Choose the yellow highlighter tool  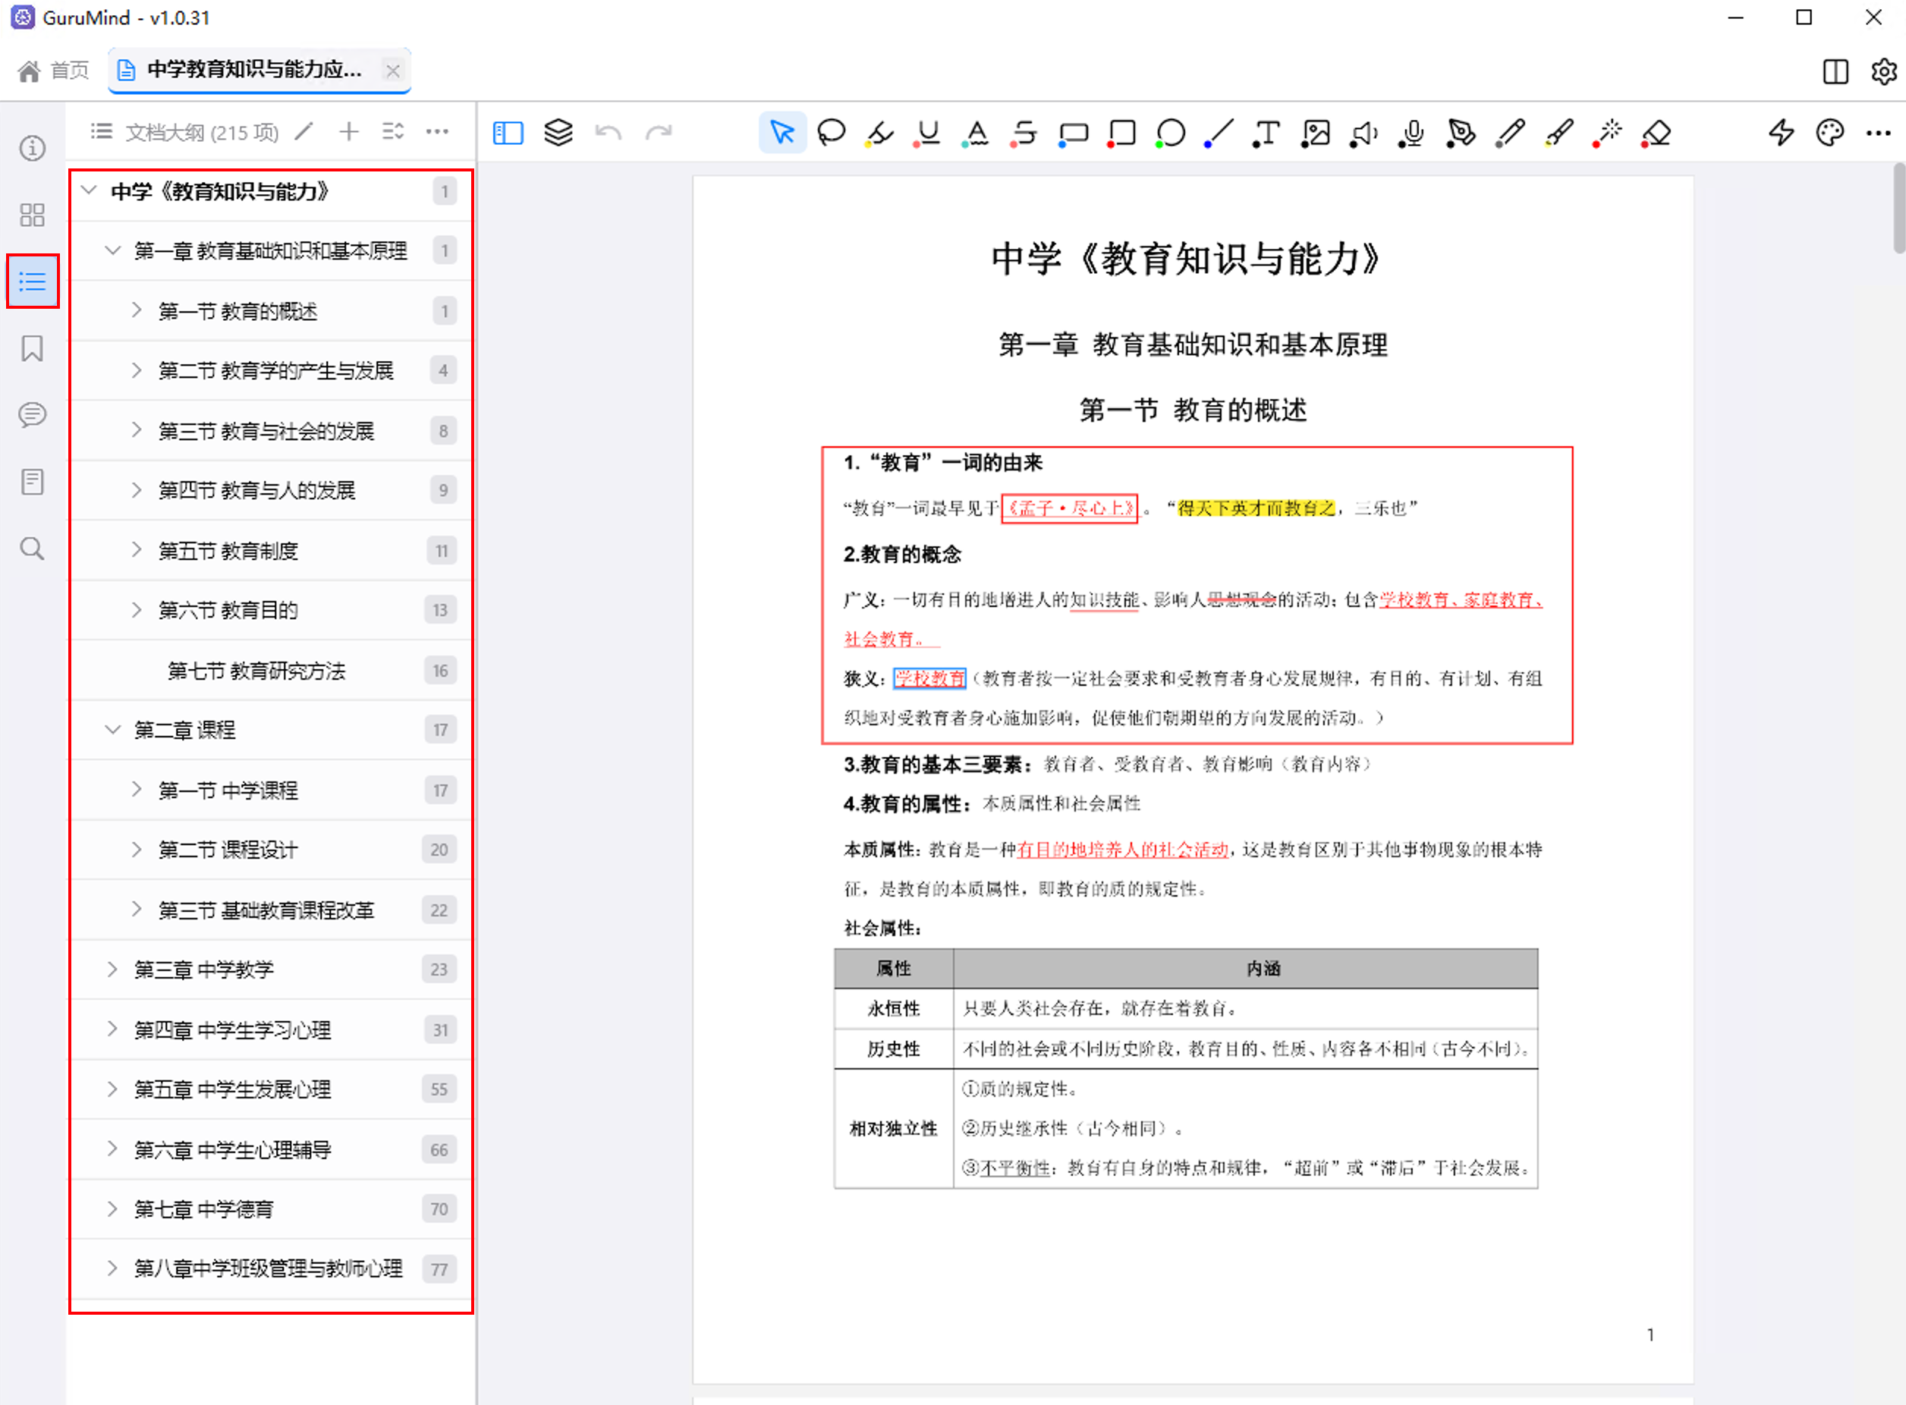pos(879,133)
